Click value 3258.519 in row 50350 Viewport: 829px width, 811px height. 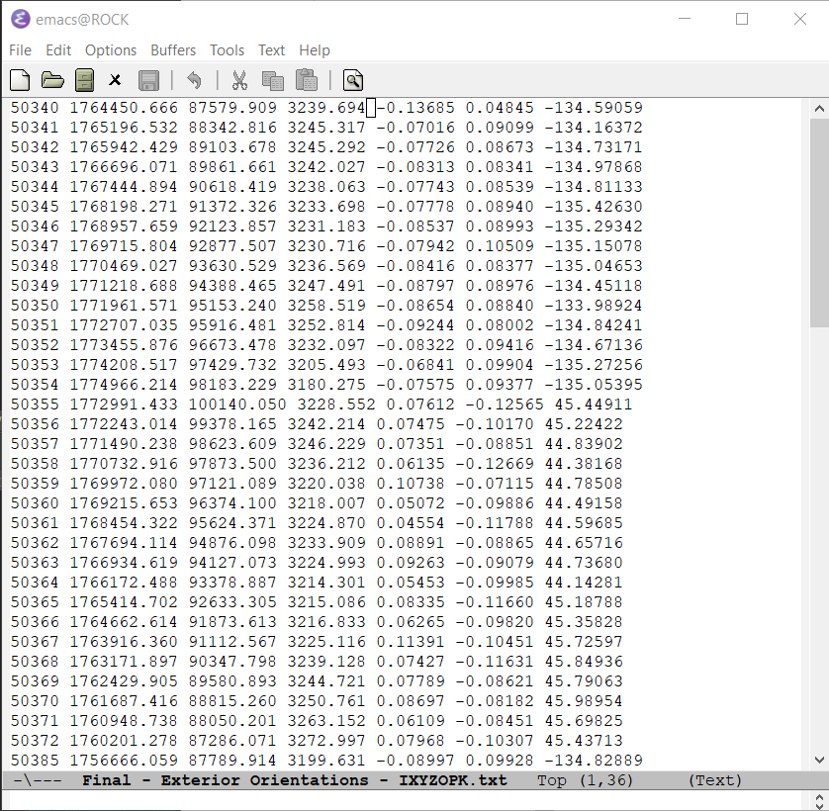(x=326, y=306)
